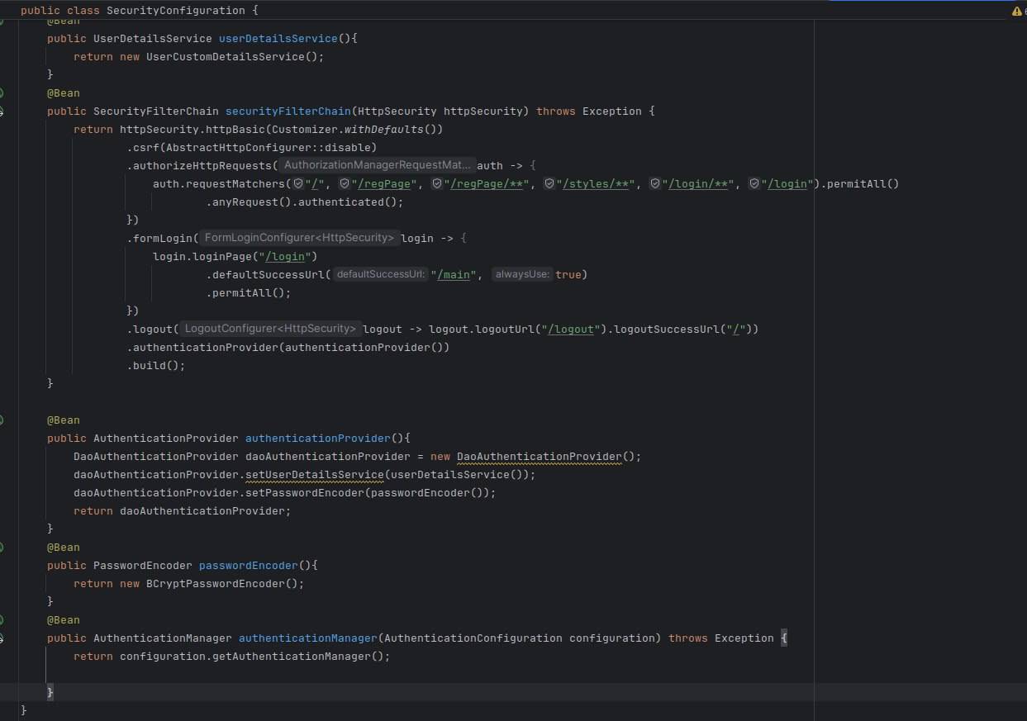Click the AuthorizationManagerRequestMat... inlay hint
This screenshot has height=721, width=1027.
[x=378, y=165]
